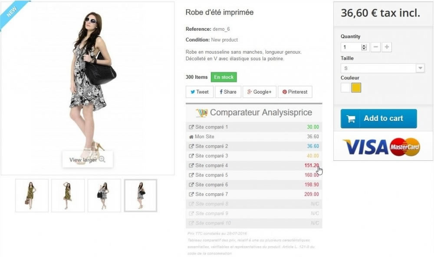
Task: Click the home icon beside Mon Site
Action: [191, 137]
